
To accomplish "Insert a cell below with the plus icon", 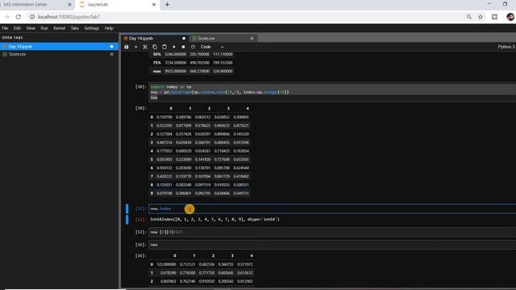I will (x=136, y=47).
